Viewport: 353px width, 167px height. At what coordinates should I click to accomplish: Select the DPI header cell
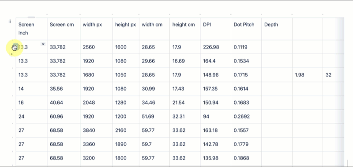click(x=216, y=29)
